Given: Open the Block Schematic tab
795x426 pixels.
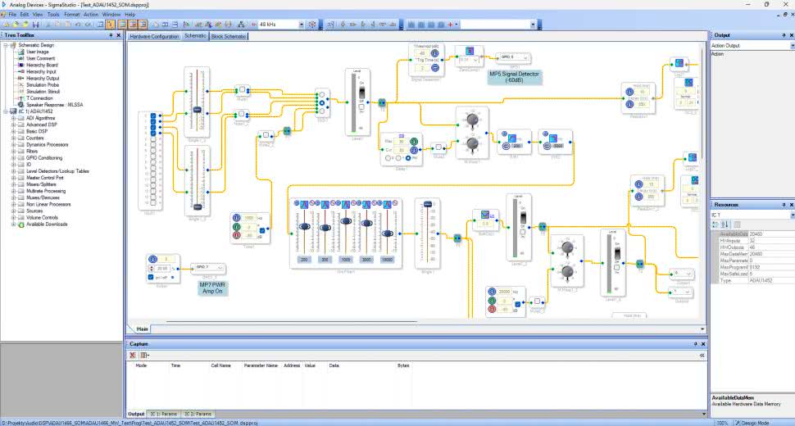Looking at the screenshot, I should 229,37.
